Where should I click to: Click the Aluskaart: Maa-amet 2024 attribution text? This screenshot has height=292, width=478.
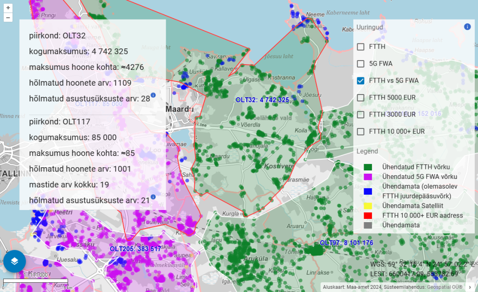pos(393,287)
